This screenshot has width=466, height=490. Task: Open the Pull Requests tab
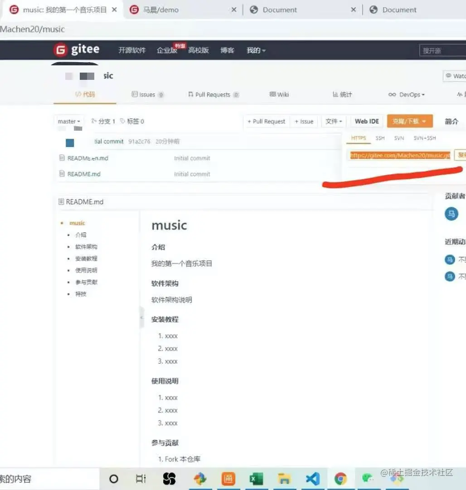[213, 94]
